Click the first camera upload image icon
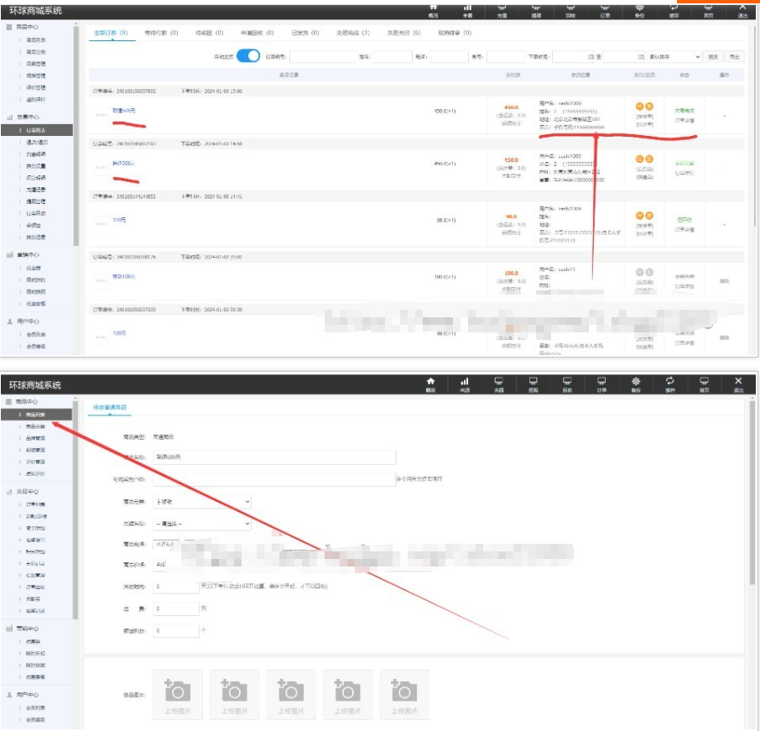 point(177,691)
